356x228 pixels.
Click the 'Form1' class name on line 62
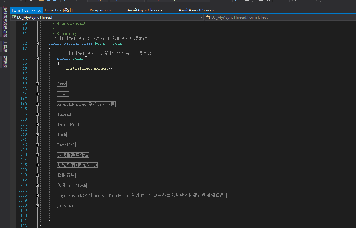[x=100, y=43]
